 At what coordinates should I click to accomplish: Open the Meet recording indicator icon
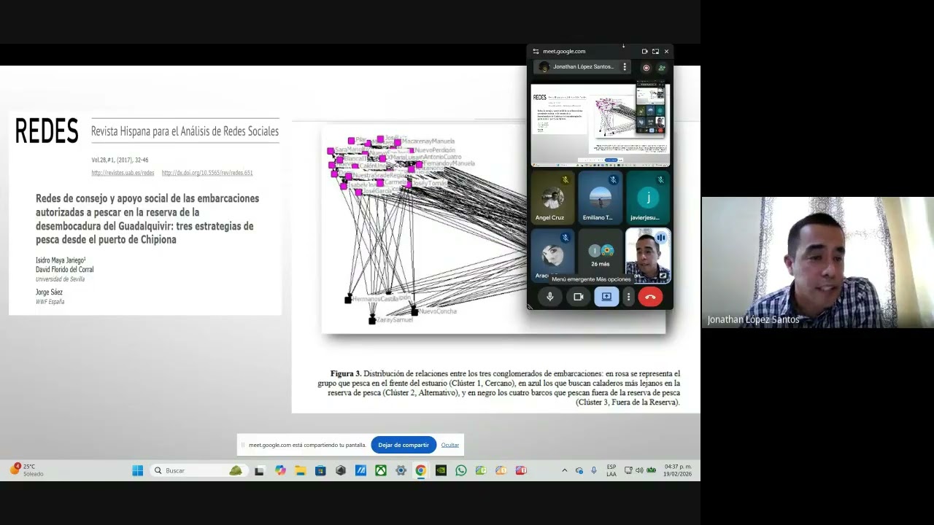[x=646, y=67]
